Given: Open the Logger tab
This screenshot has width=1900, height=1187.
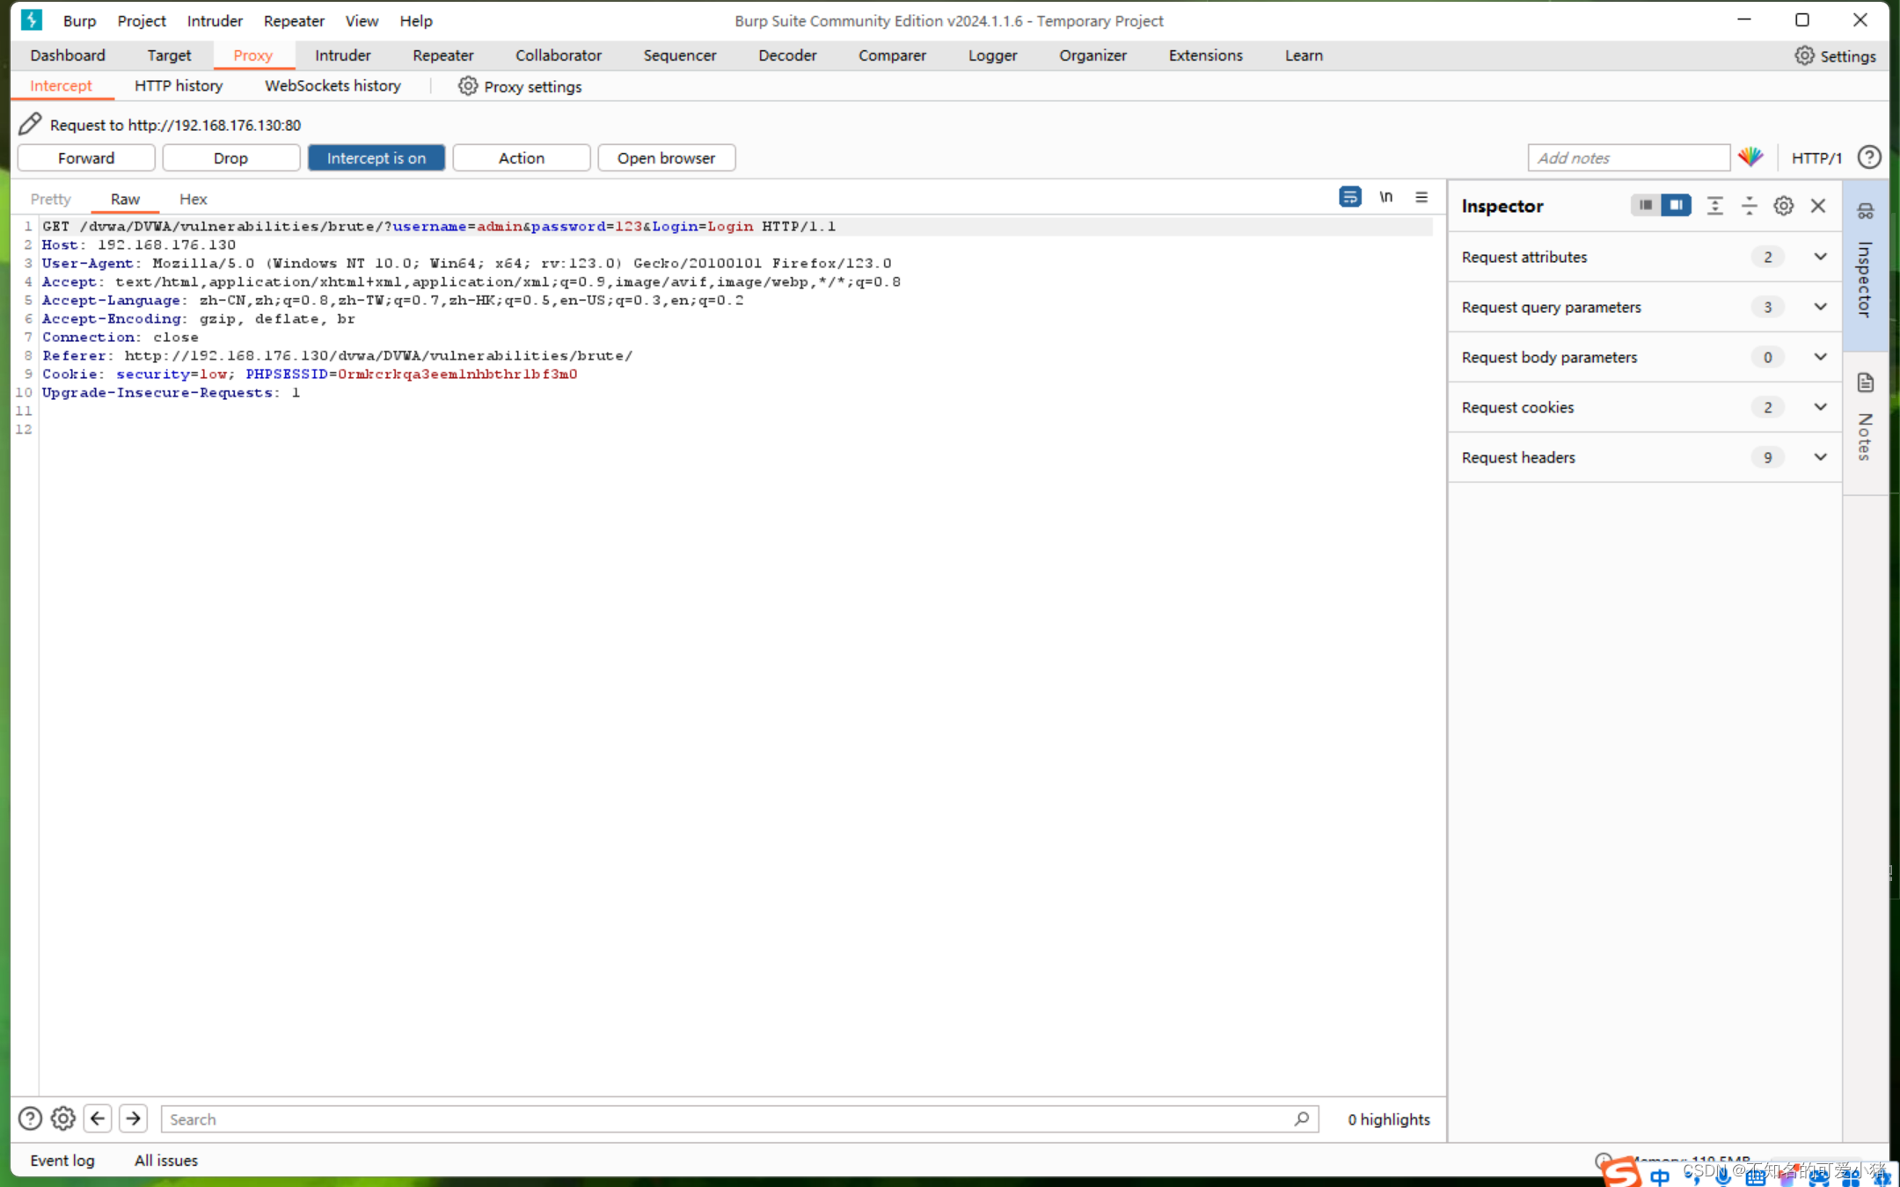Looking at the screenshot, I should click(992, 55).
